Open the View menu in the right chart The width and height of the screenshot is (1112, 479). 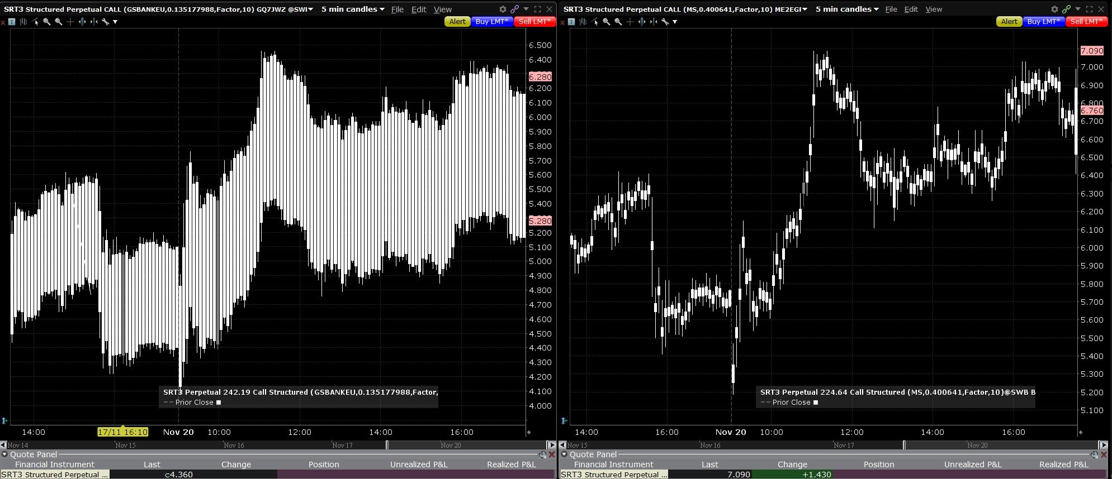pos(934,9)
